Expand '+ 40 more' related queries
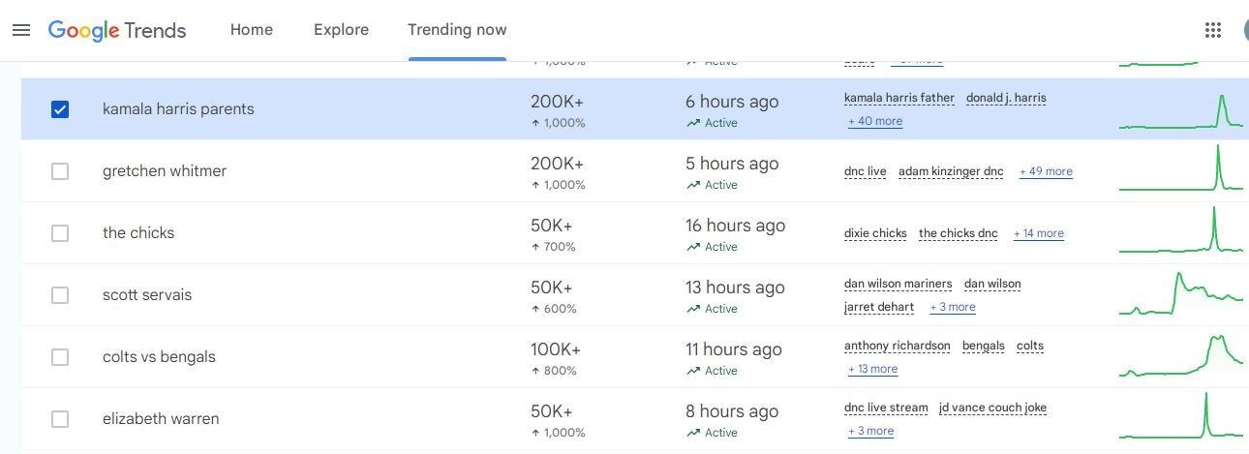 point(875,122)
